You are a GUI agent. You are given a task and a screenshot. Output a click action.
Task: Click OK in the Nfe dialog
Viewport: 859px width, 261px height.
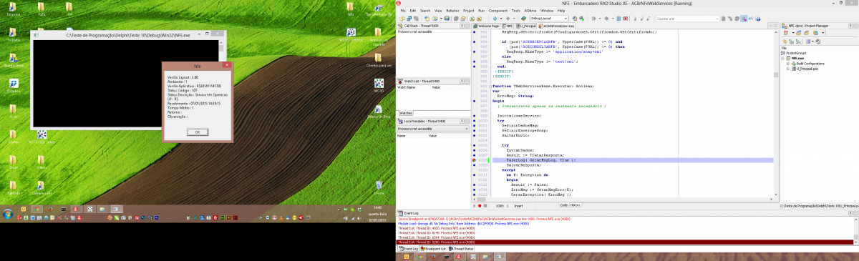click(x=198, y=132)
